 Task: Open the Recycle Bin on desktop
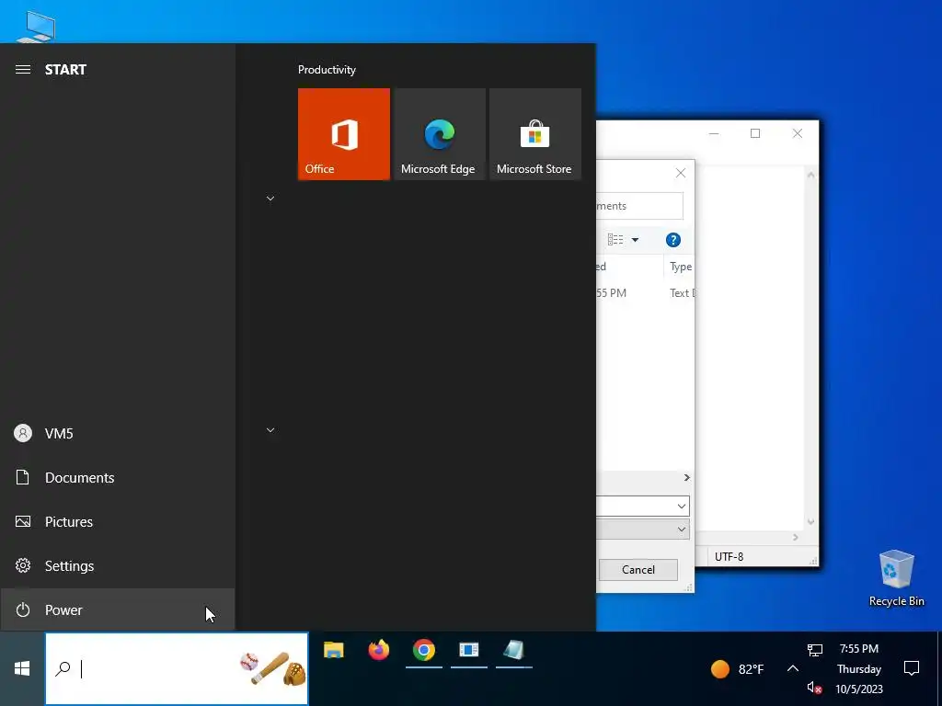pyautogui.click(x=896, y=579)
